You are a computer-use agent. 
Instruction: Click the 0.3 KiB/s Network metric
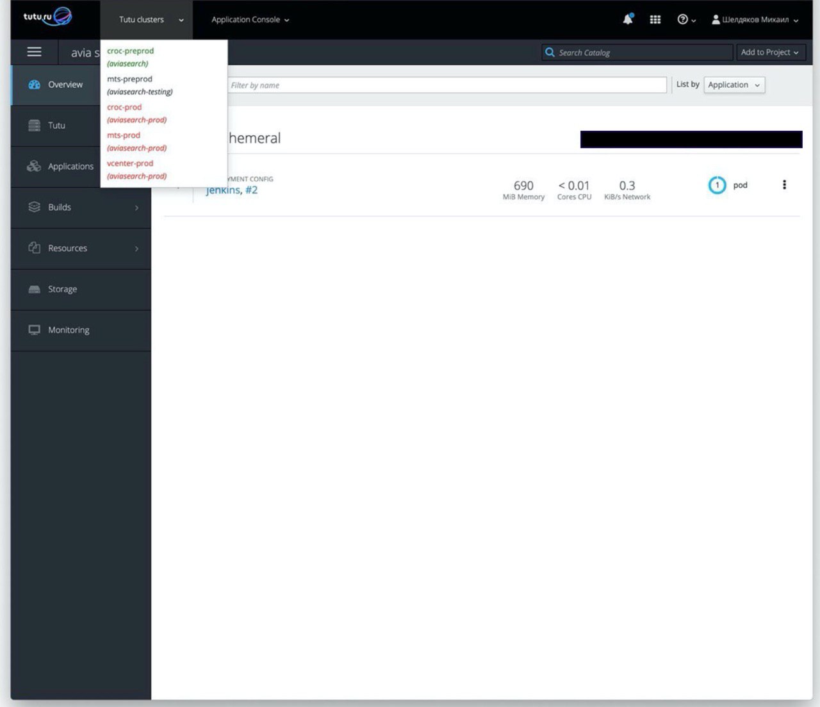click(627, 190)
